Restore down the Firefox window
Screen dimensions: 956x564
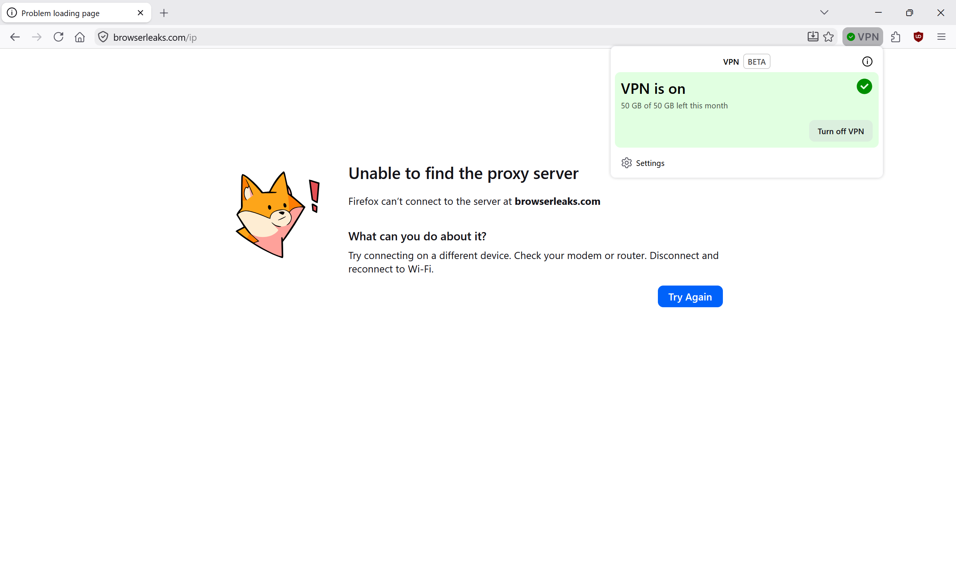click(x=909, y=13)
